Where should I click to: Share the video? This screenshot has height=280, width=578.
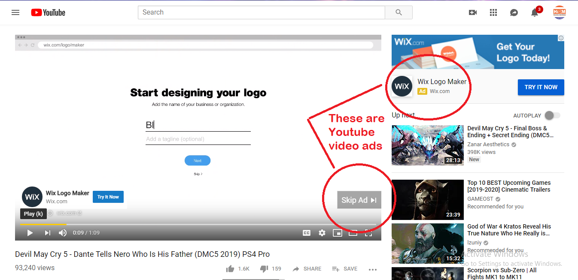pyautogui.click(x=307, y=269)
